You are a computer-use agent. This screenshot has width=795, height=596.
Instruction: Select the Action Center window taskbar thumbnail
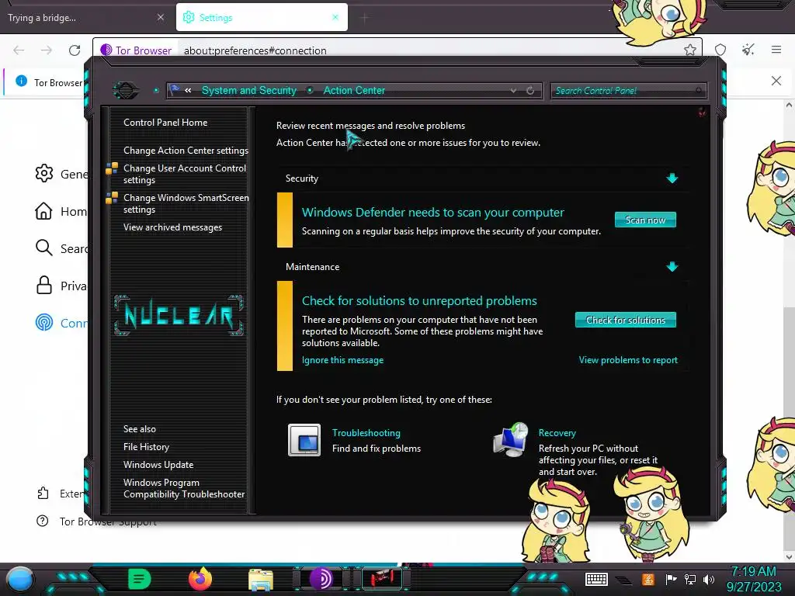[x=382, y=578]
